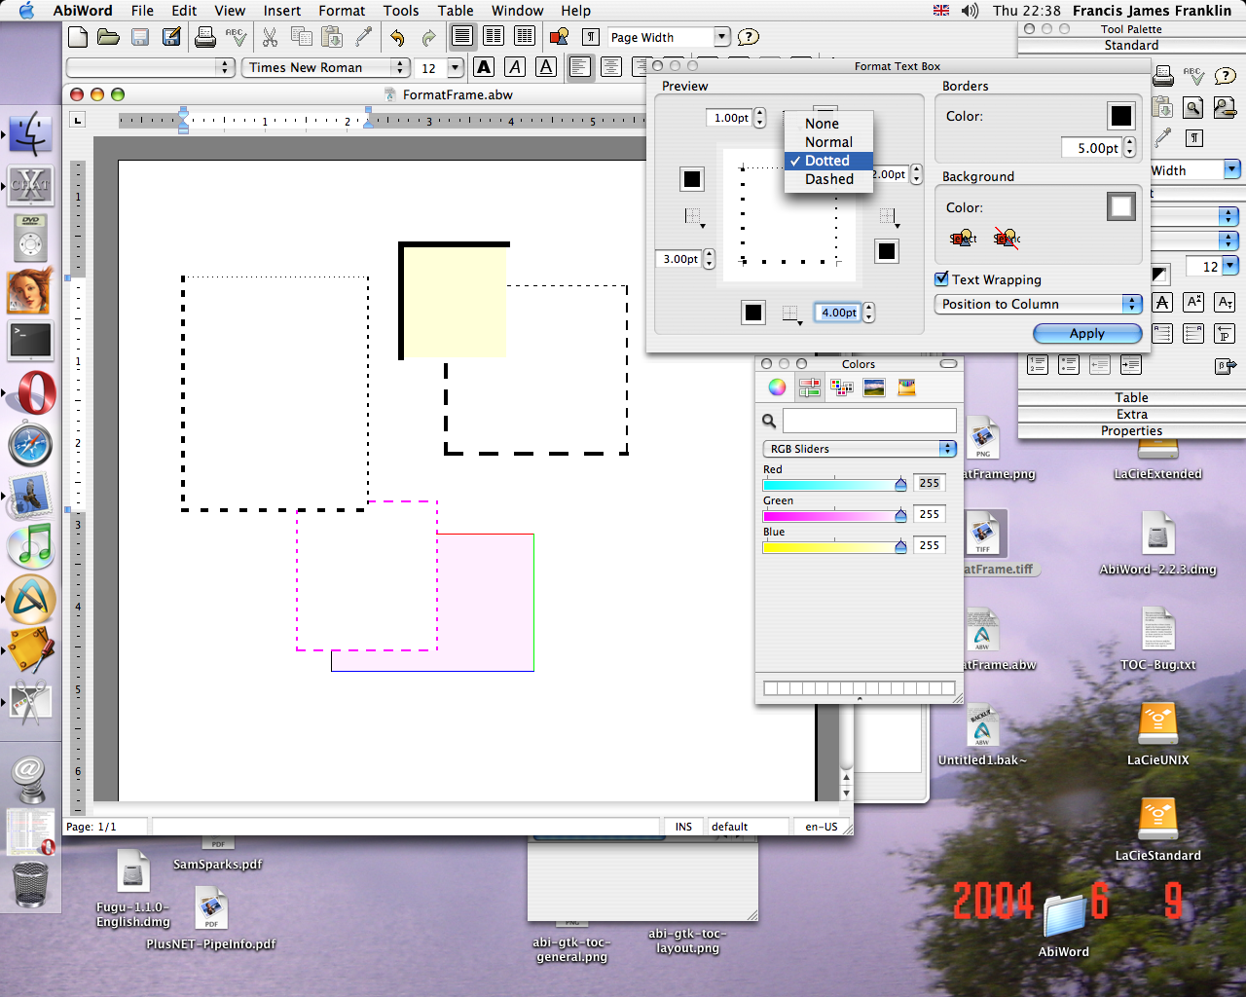Screen dimensions: 1246x997
Task: Click the Undo arrow icon
Action: tap(397, 37)
